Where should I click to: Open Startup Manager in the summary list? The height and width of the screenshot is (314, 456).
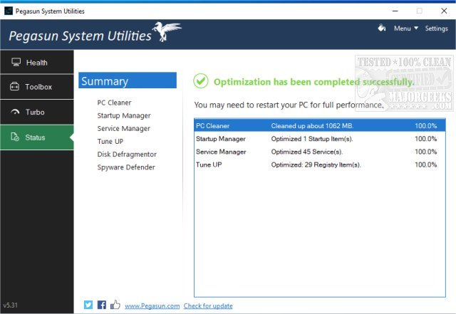point(124,116)
